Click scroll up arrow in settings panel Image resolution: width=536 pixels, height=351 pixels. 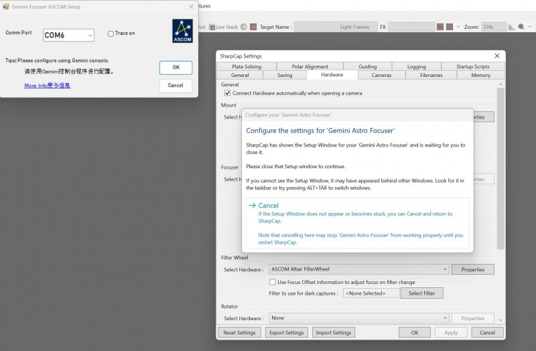[500, 84]
